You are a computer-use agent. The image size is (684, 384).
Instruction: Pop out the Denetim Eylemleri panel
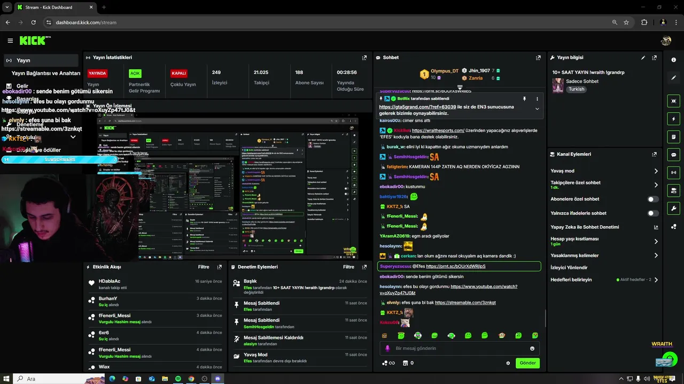pyautogui.click(x=364, y=267)
